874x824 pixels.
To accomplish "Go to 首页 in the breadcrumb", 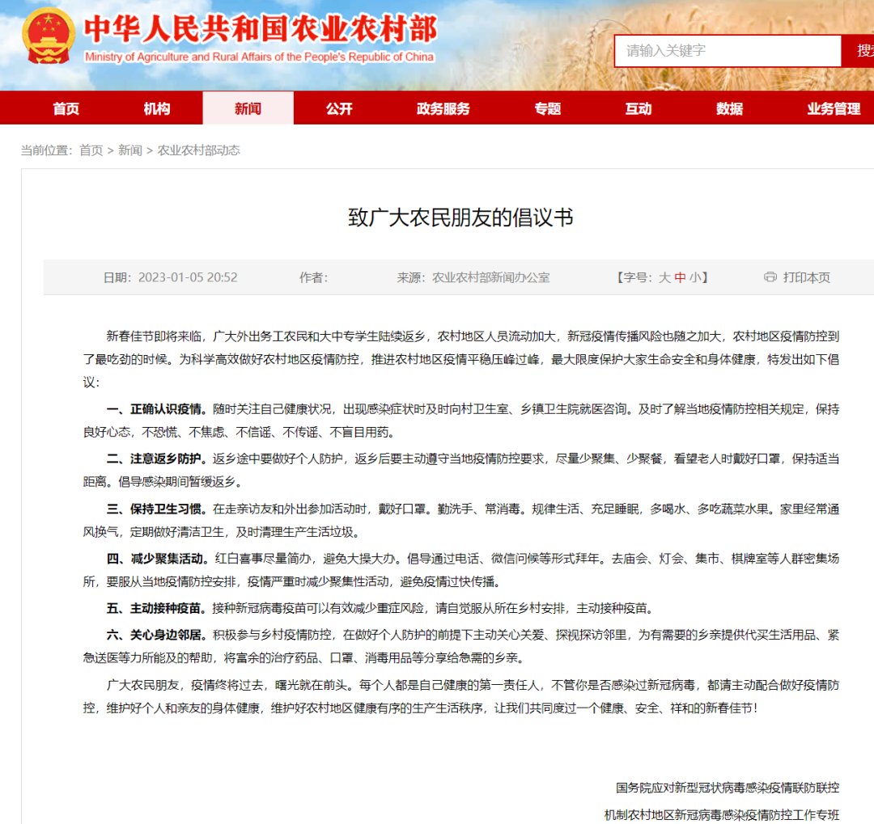I will [x=91, y=150].
